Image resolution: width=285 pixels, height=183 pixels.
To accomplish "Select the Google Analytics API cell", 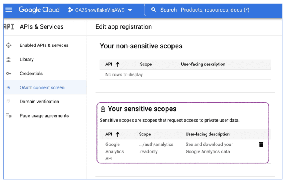I will point(115,151).
